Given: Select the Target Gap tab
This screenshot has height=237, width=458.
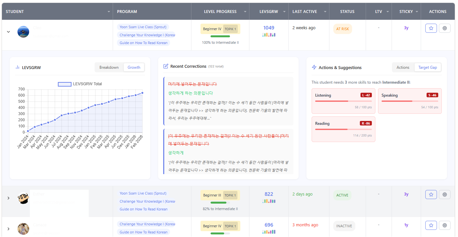Looking at the screenshot, I should (x=427, y=67).
